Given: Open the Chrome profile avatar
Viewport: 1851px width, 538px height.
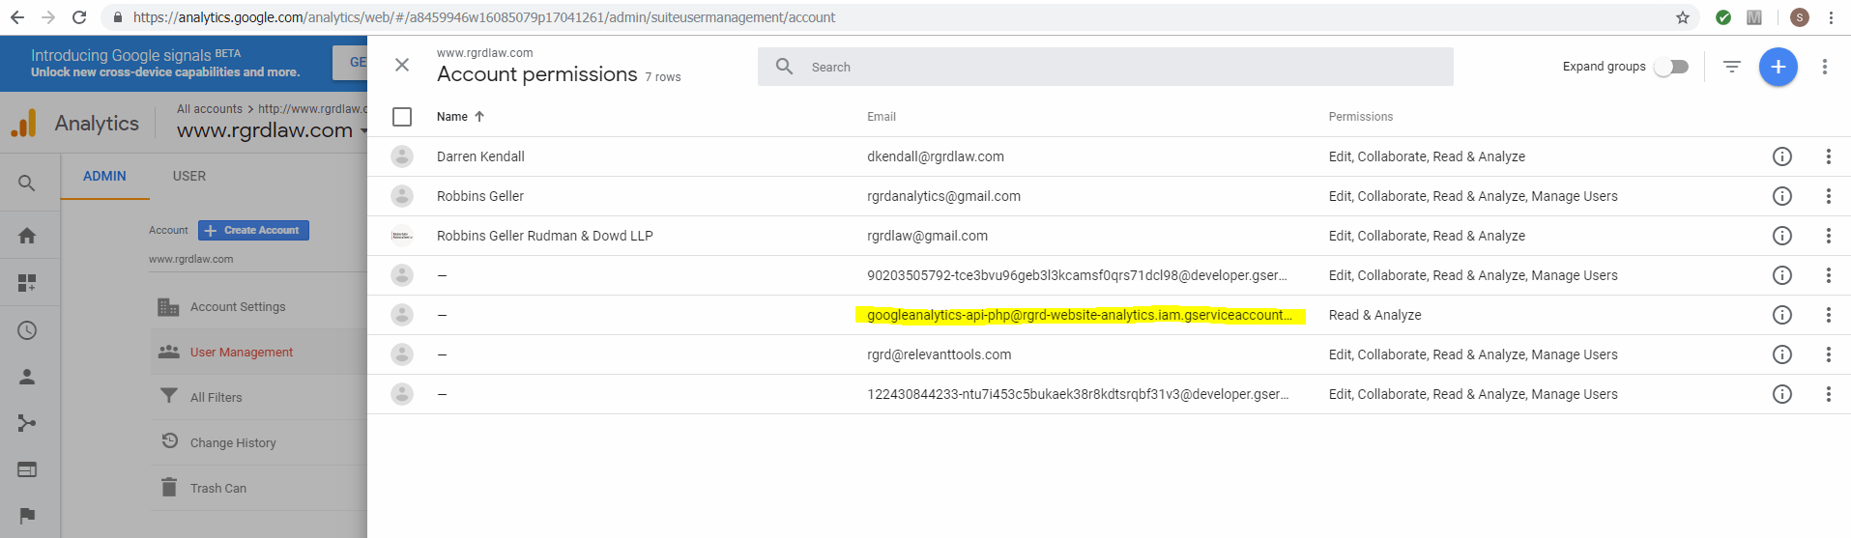Looking at the screenshot, I should click(1800, 17).
